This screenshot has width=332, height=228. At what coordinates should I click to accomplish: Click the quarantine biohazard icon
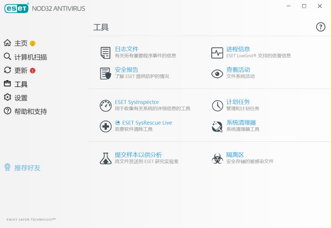tap(217, 158)
